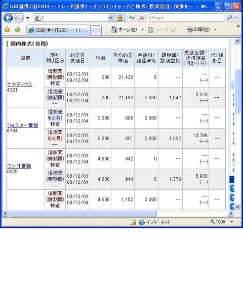Expand recent pages dropdown next to Forward
Image resolution: width=243 pixels, height=285 pixels.
click(27, 18)
